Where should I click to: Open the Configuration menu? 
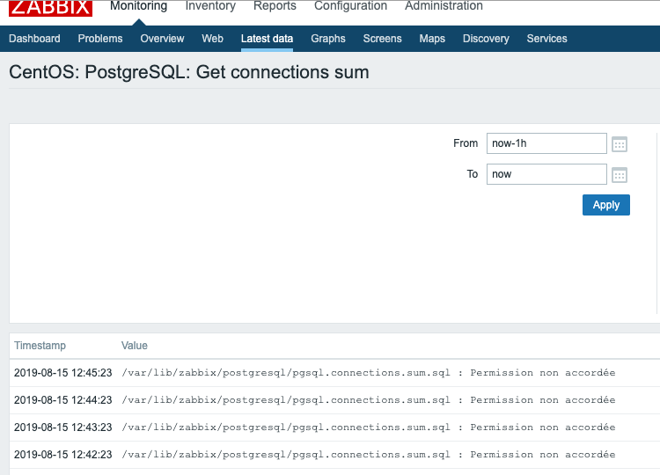click(350, 6)
